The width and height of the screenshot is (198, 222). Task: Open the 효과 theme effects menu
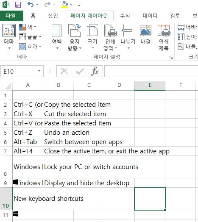click(x=31, y=47)
